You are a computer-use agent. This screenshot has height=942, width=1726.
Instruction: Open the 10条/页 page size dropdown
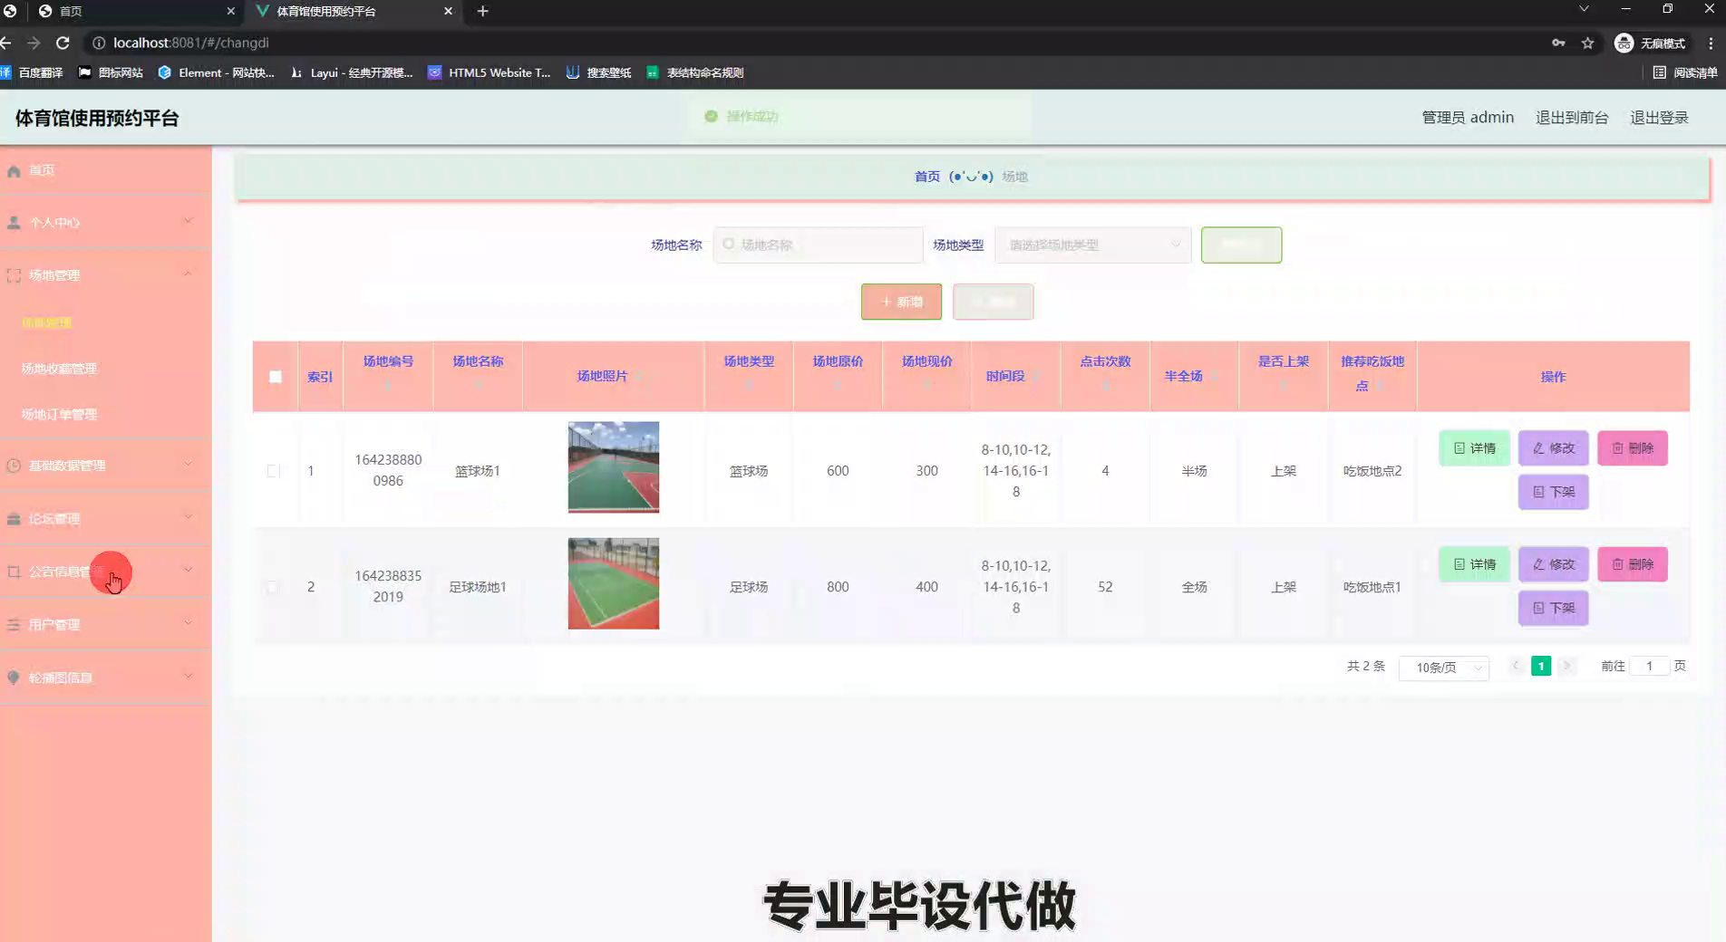[1444, 668]
